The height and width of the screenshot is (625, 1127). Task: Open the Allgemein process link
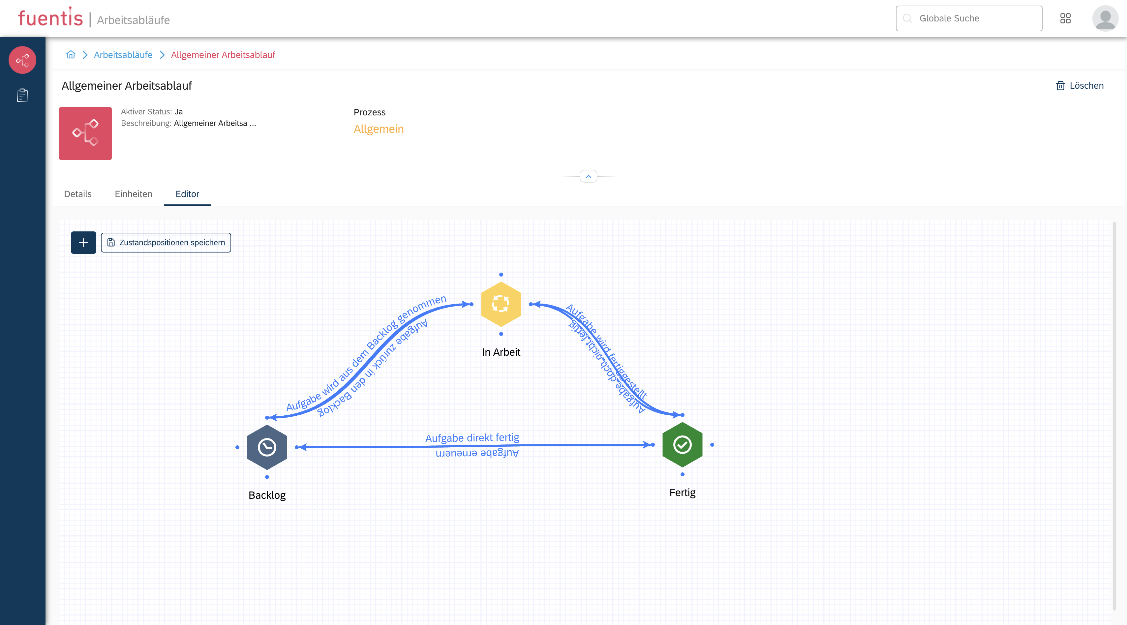pos(379,129)
